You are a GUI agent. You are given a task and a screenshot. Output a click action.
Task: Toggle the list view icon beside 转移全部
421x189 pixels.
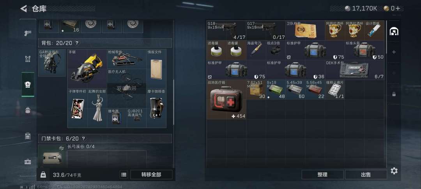click(x=124, y=175)
